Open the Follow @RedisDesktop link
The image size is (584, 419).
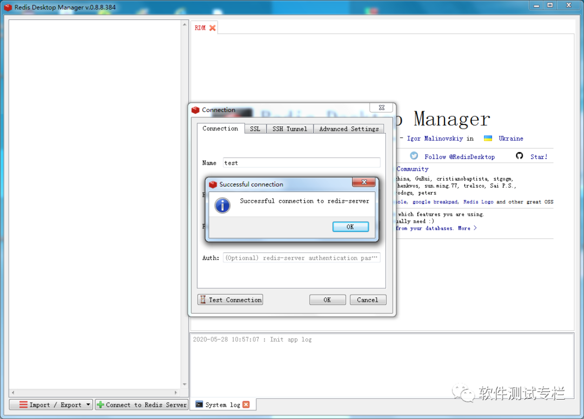click(460, 157)
